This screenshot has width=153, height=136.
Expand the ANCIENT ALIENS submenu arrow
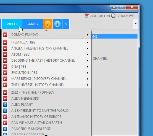coord(88,48)
